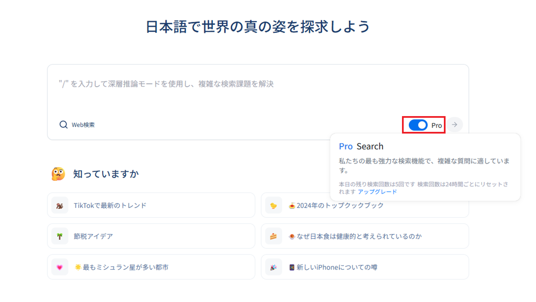Click the hand icon on the cookbook suggestion
The image size is (536, 302).
(273, 205)
